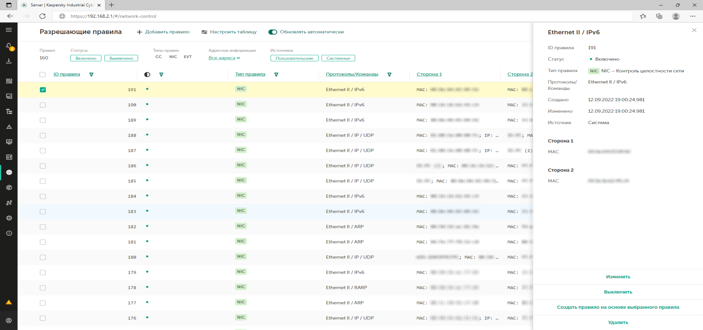Sort by the Тип правила column header
Viewport: 703px width, 330px height.
pos(250,75)
